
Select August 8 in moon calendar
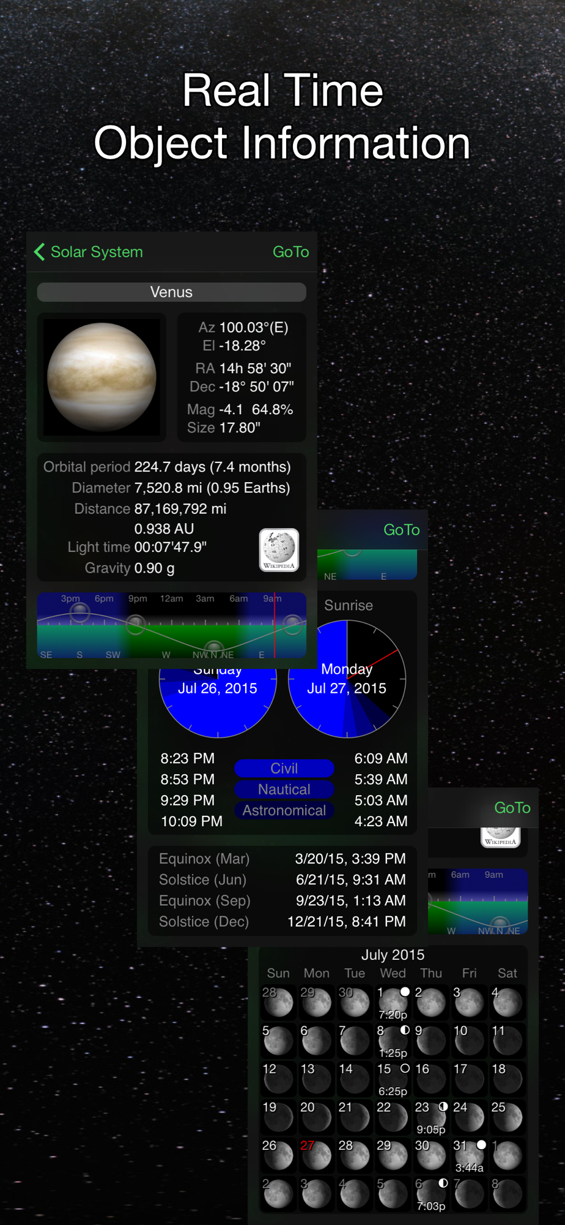pos(508,1194)
